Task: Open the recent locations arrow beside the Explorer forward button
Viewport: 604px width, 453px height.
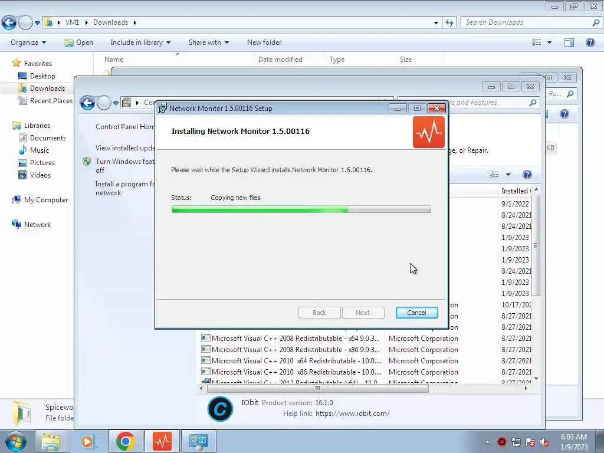Action: click(x=37, y=23)
